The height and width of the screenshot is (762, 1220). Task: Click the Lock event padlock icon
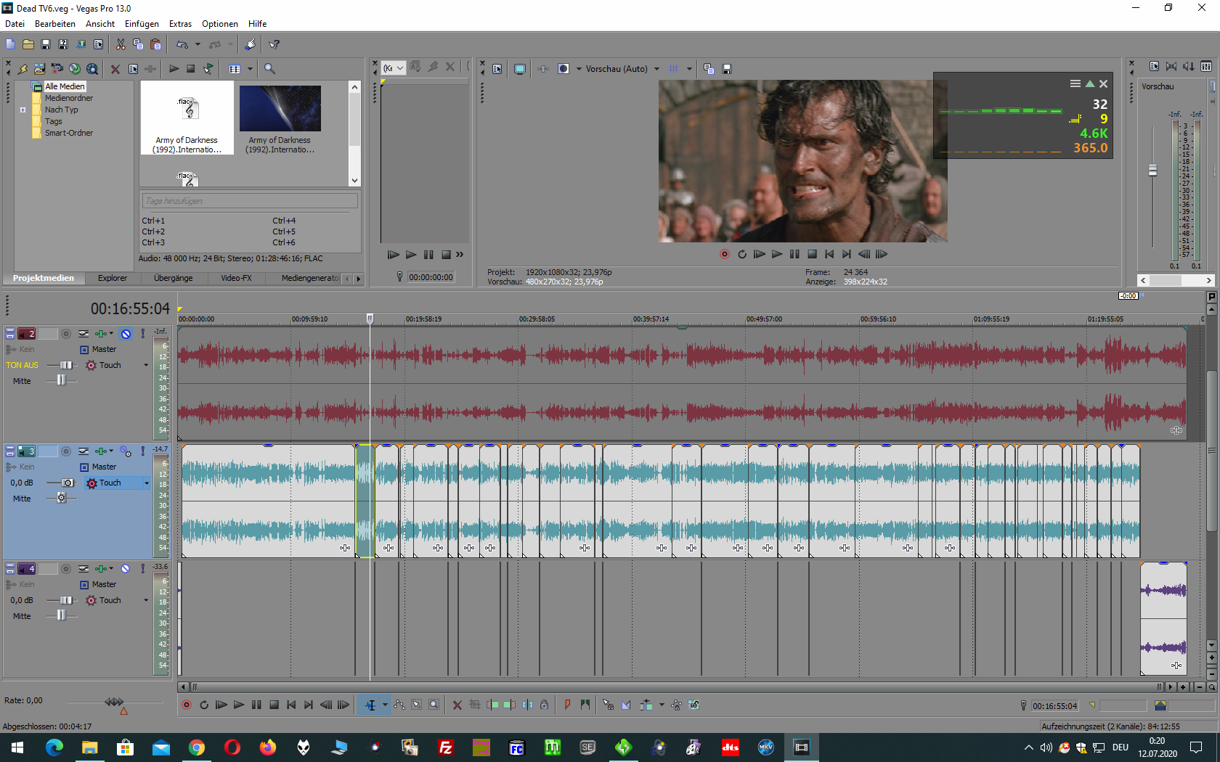[x=544, y=705]
